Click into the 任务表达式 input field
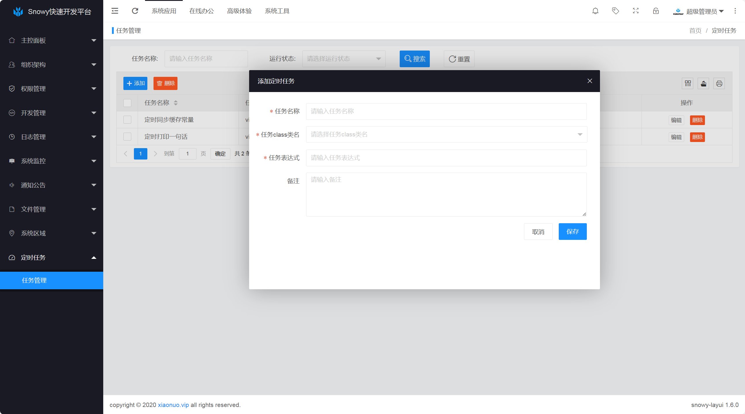 pyautogui.click(x=446, y=158)
